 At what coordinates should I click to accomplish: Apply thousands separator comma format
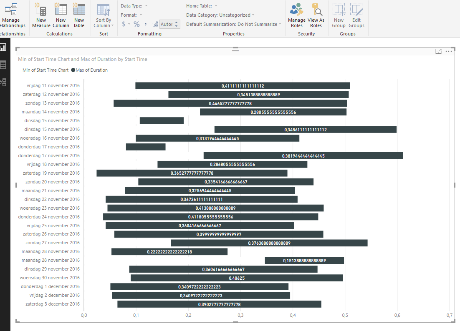tap(146, 24)
